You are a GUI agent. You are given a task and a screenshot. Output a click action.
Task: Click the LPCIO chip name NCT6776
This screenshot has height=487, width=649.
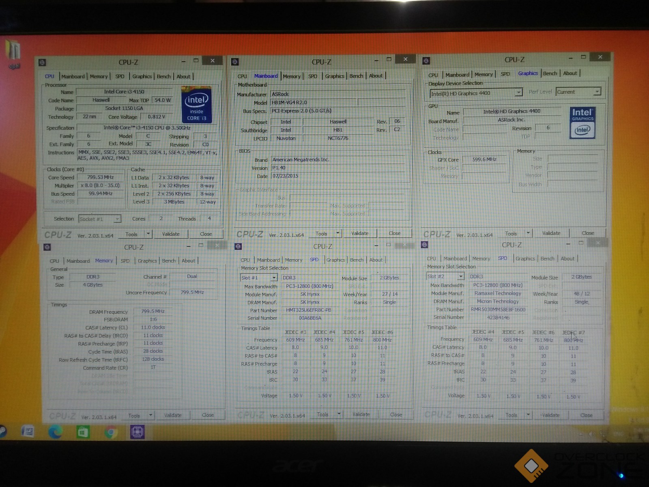(x=338, y=138)
